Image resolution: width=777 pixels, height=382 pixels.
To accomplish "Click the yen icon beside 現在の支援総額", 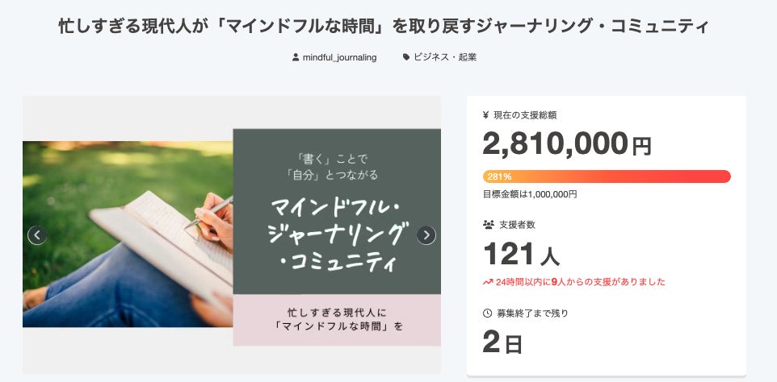I will click(x=485, y=115).
